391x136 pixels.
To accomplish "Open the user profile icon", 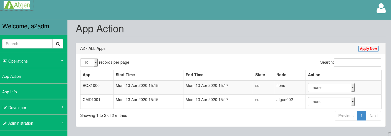I will [x=381, y=8].
